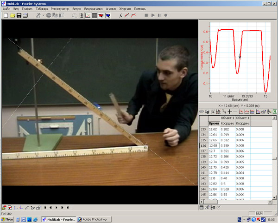Open the dropdown arrow next to the run icon
Viewport: 278px width, 223px height.
tap(44, 15)
